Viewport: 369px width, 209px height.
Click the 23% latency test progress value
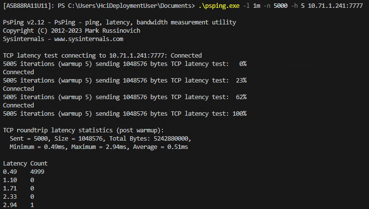[x=241, y=81]
